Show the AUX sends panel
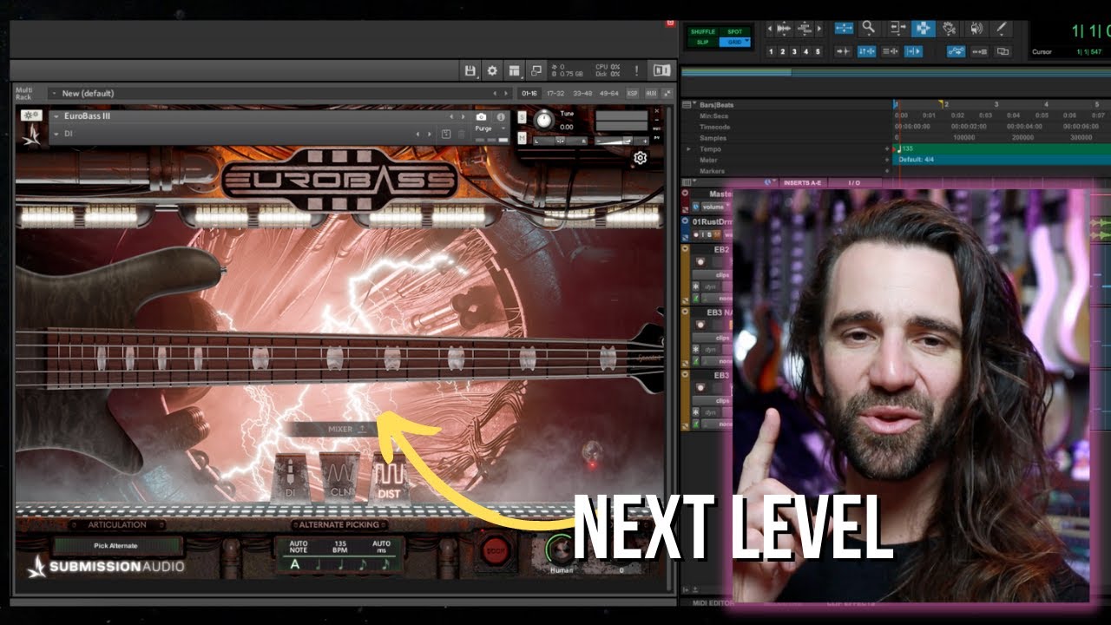Screen dimensions: 1111x625 651,94
